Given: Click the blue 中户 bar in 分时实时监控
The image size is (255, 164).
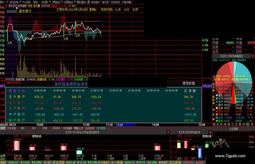Looking at the screenshot, I should tap(200, 153).
